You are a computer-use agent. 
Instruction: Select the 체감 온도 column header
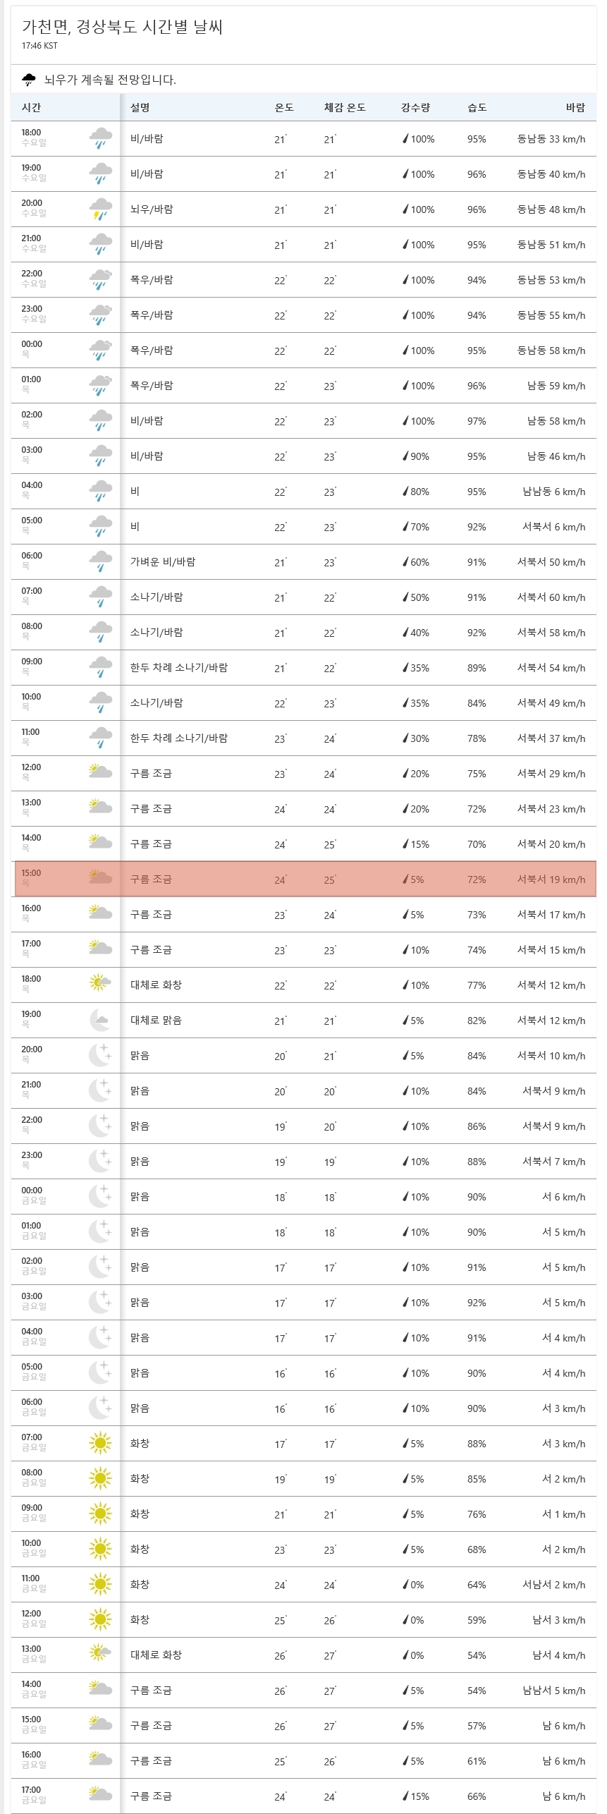[345, 107]
